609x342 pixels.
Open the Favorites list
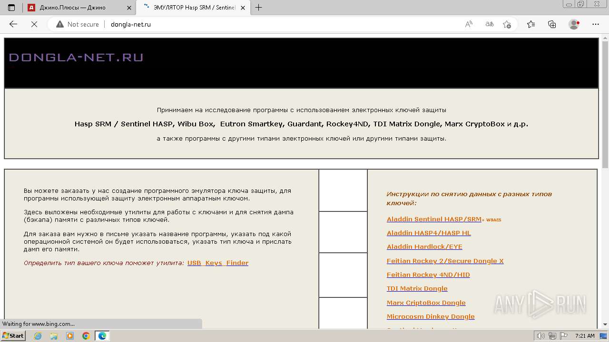pyautogui.click(x=531, y=24)
